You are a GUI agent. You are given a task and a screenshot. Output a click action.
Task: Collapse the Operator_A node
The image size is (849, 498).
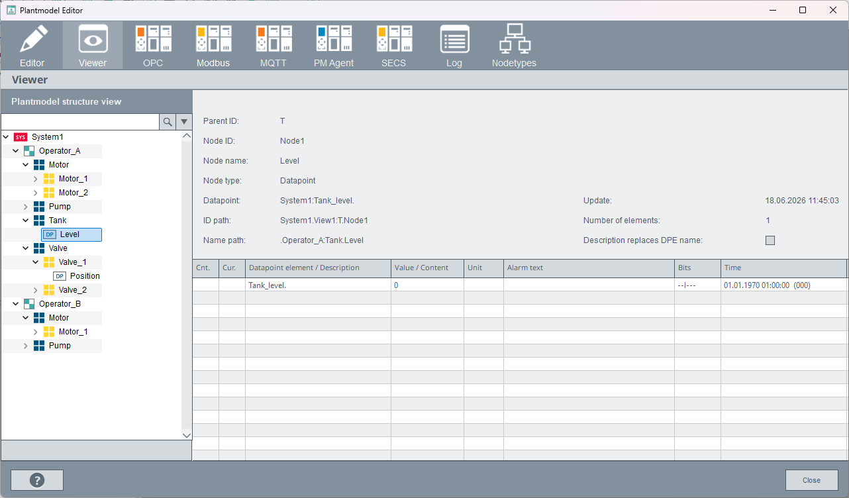pyautogui.click(x=16, y=151)
